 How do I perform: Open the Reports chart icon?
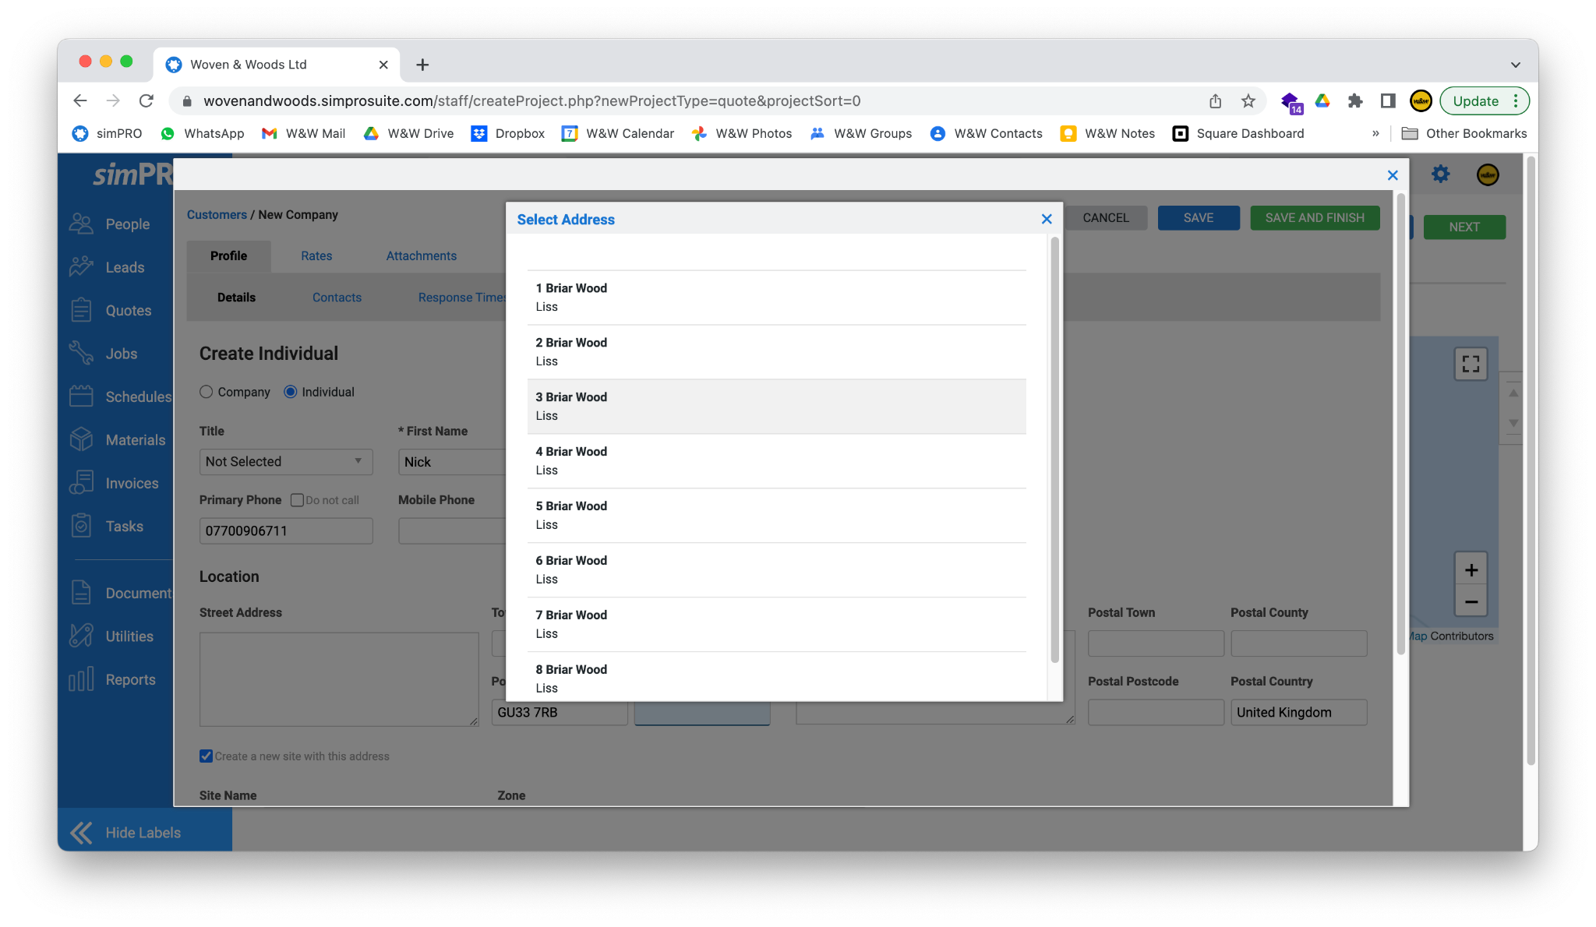[81, 679]
